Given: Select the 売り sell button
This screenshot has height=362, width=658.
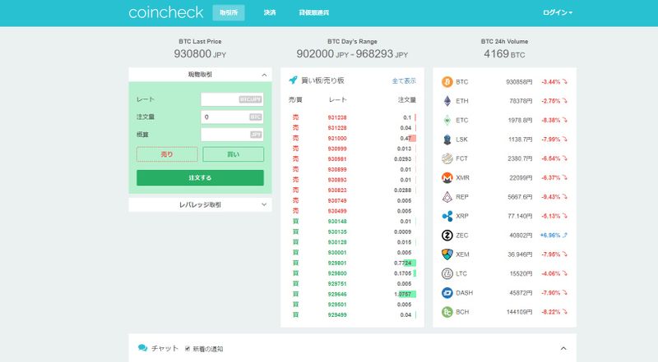Looking at the screenshot, I should pyautogui.click(x=167, y=154).
